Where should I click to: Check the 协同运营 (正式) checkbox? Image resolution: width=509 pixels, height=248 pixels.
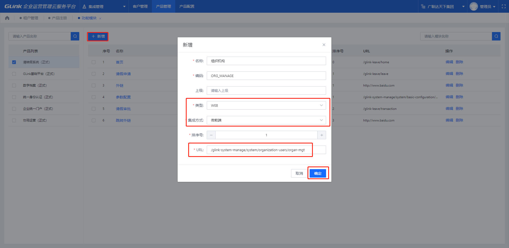coord(14,120)
